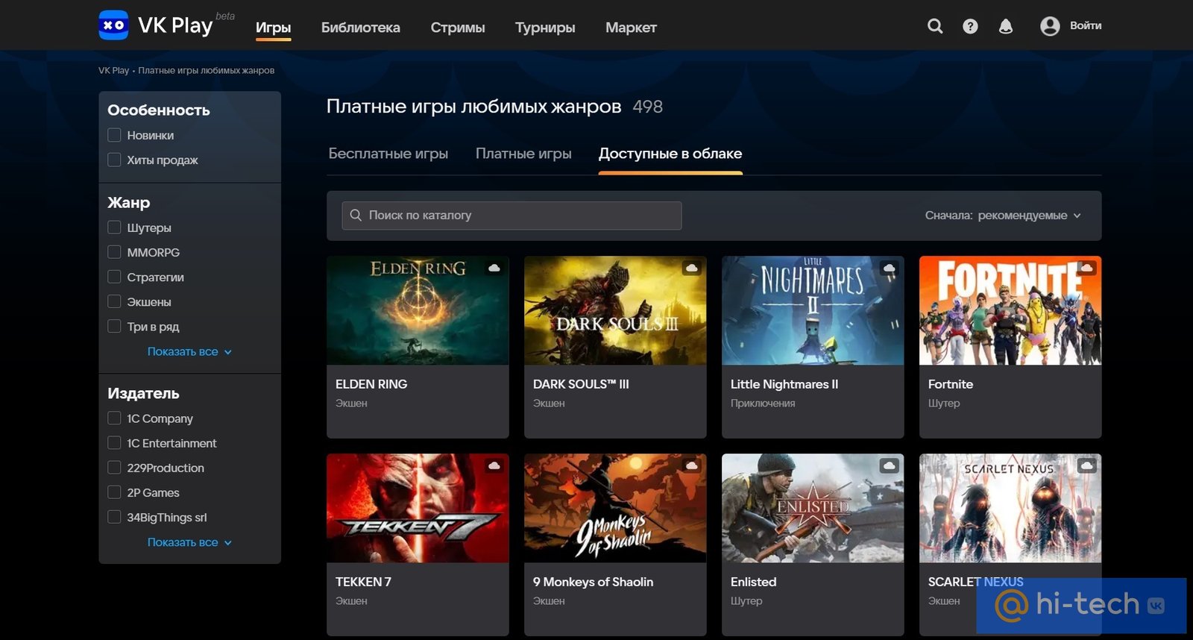Click the Fortnite cover image
Image resolution: width=1193 pixels, height=640 pixels.
pos(1010,310)
